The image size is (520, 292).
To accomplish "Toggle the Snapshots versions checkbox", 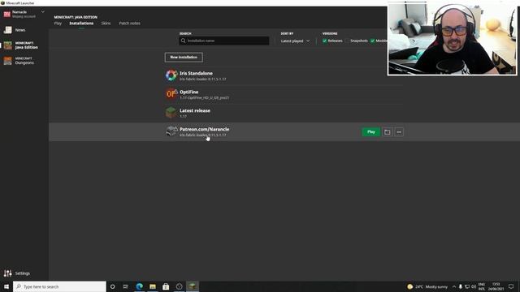I will tap(347, 41).
